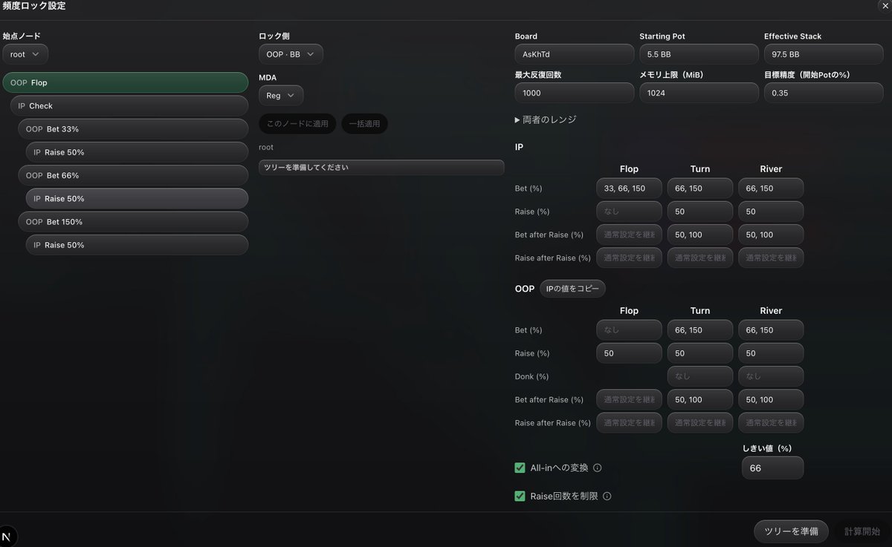
Task: Edit the しきい値 field showing 66
Action: (x=772, y=468)
